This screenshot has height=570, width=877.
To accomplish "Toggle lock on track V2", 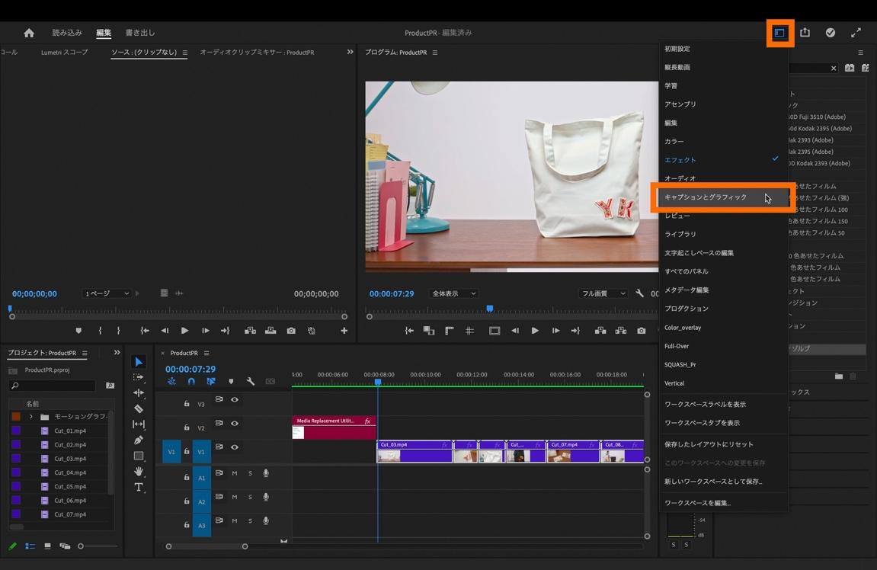I will tap(187, 428).
